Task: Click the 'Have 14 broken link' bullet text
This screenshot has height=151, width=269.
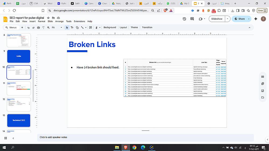Action: pos(98,67)
